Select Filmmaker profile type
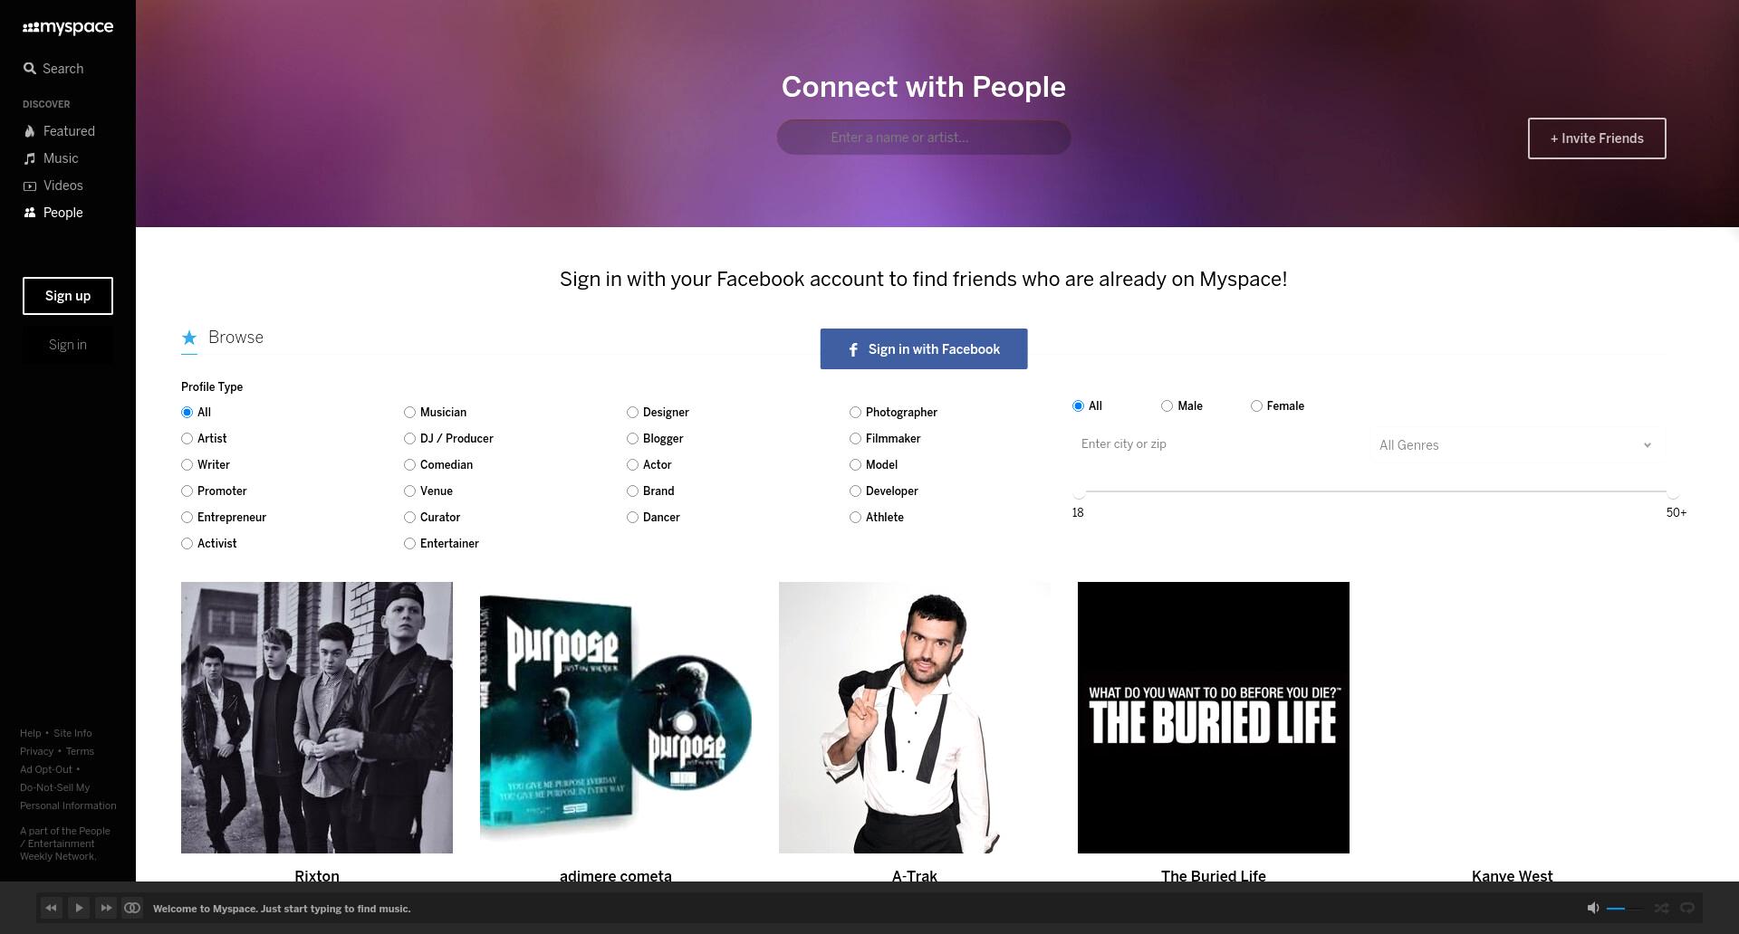 point(856,439)
